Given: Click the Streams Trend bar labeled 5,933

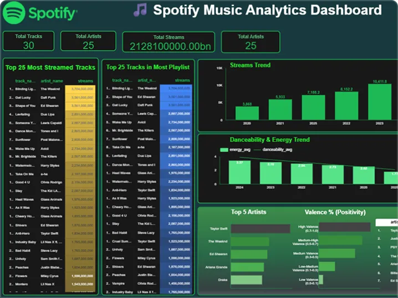Looking at the screenshot, I should click(280, 109).
